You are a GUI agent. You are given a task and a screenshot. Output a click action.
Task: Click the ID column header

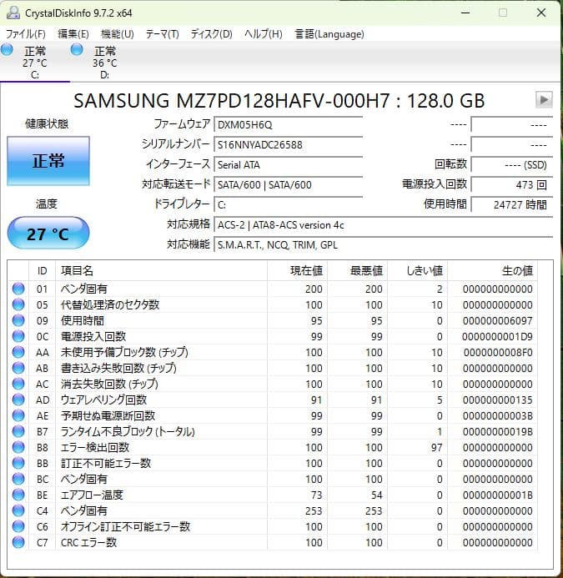point(42,271)
